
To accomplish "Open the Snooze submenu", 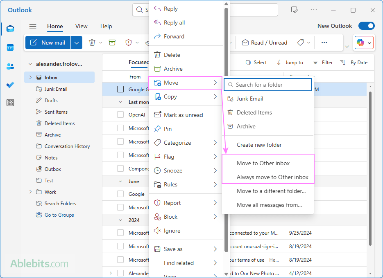I will (x=186, y=170).
